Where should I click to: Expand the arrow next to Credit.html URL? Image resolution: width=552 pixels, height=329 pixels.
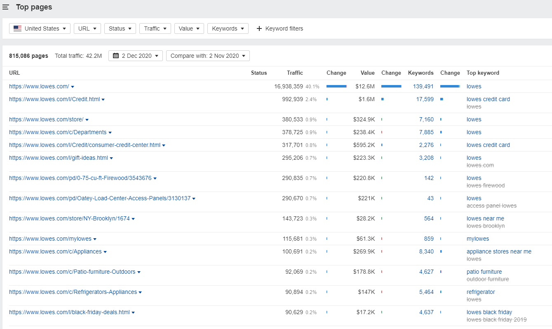click(x=103, y=99)
